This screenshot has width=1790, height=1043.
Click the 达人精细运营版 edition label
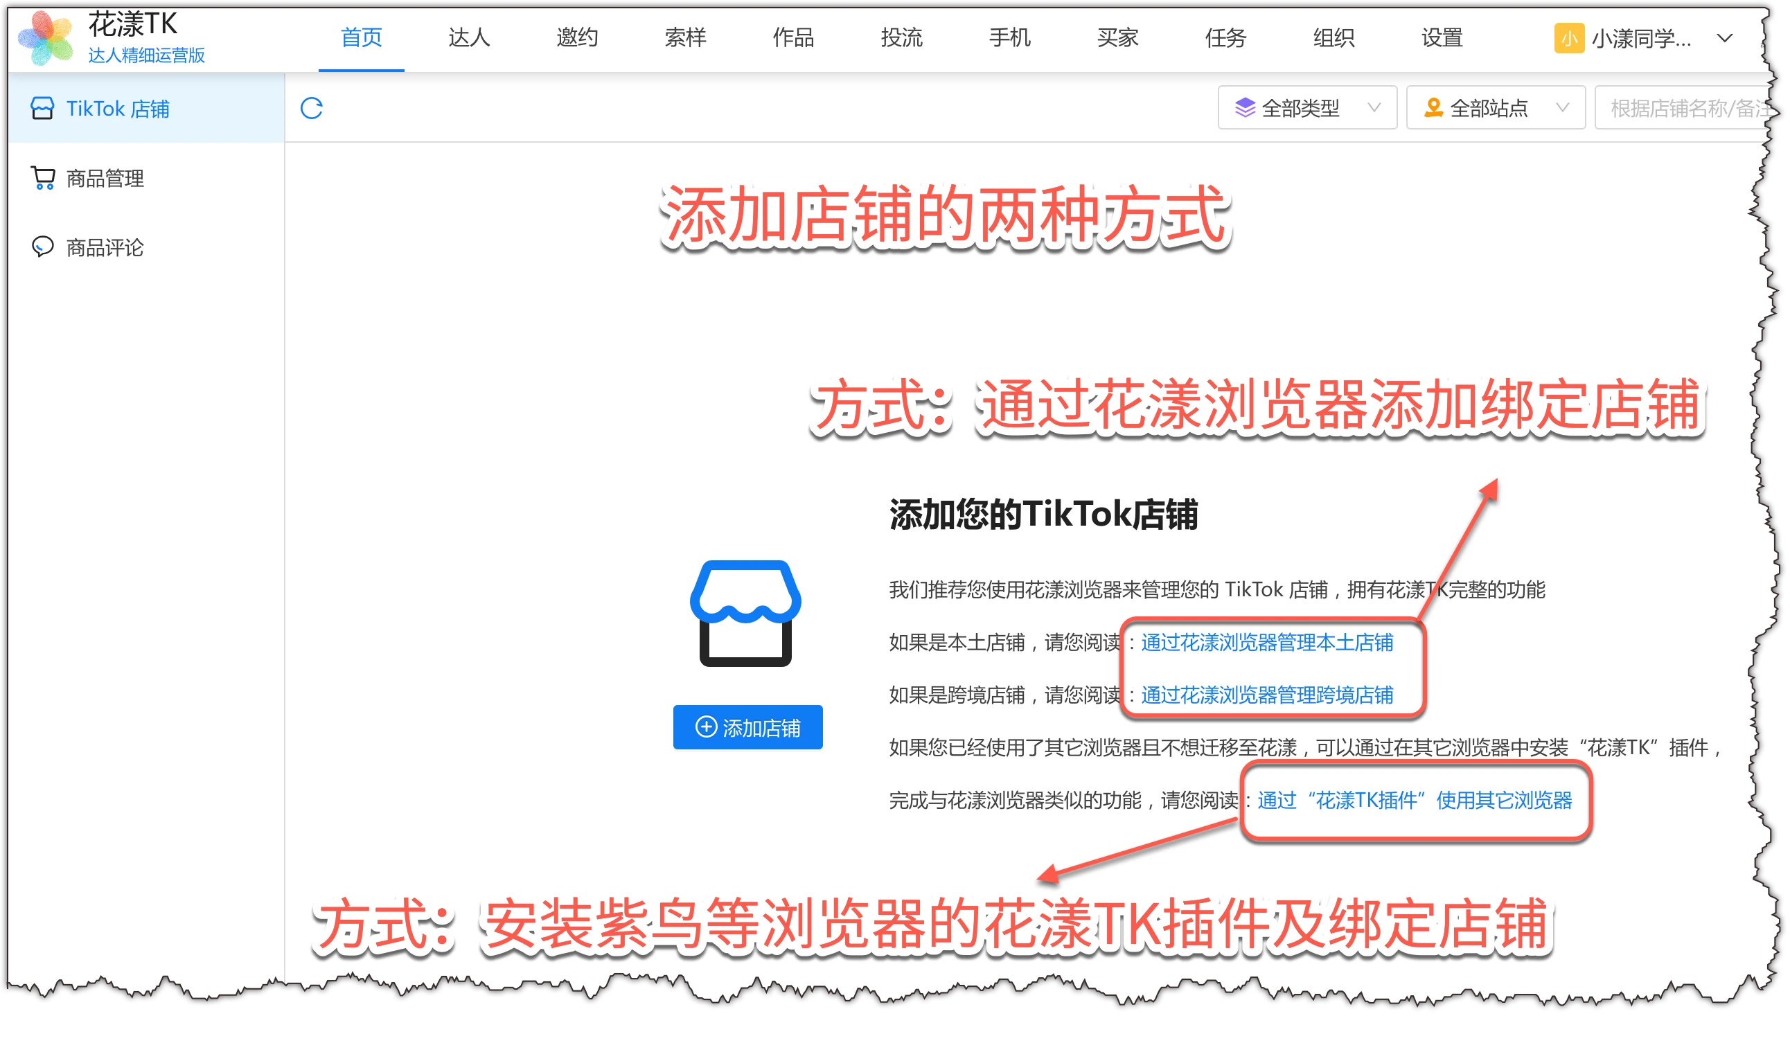tap(146, 55)
